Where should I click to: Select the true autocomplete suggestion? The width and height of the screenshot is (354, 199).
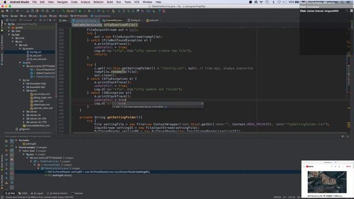pyautogui.click(x=158, y=103)
